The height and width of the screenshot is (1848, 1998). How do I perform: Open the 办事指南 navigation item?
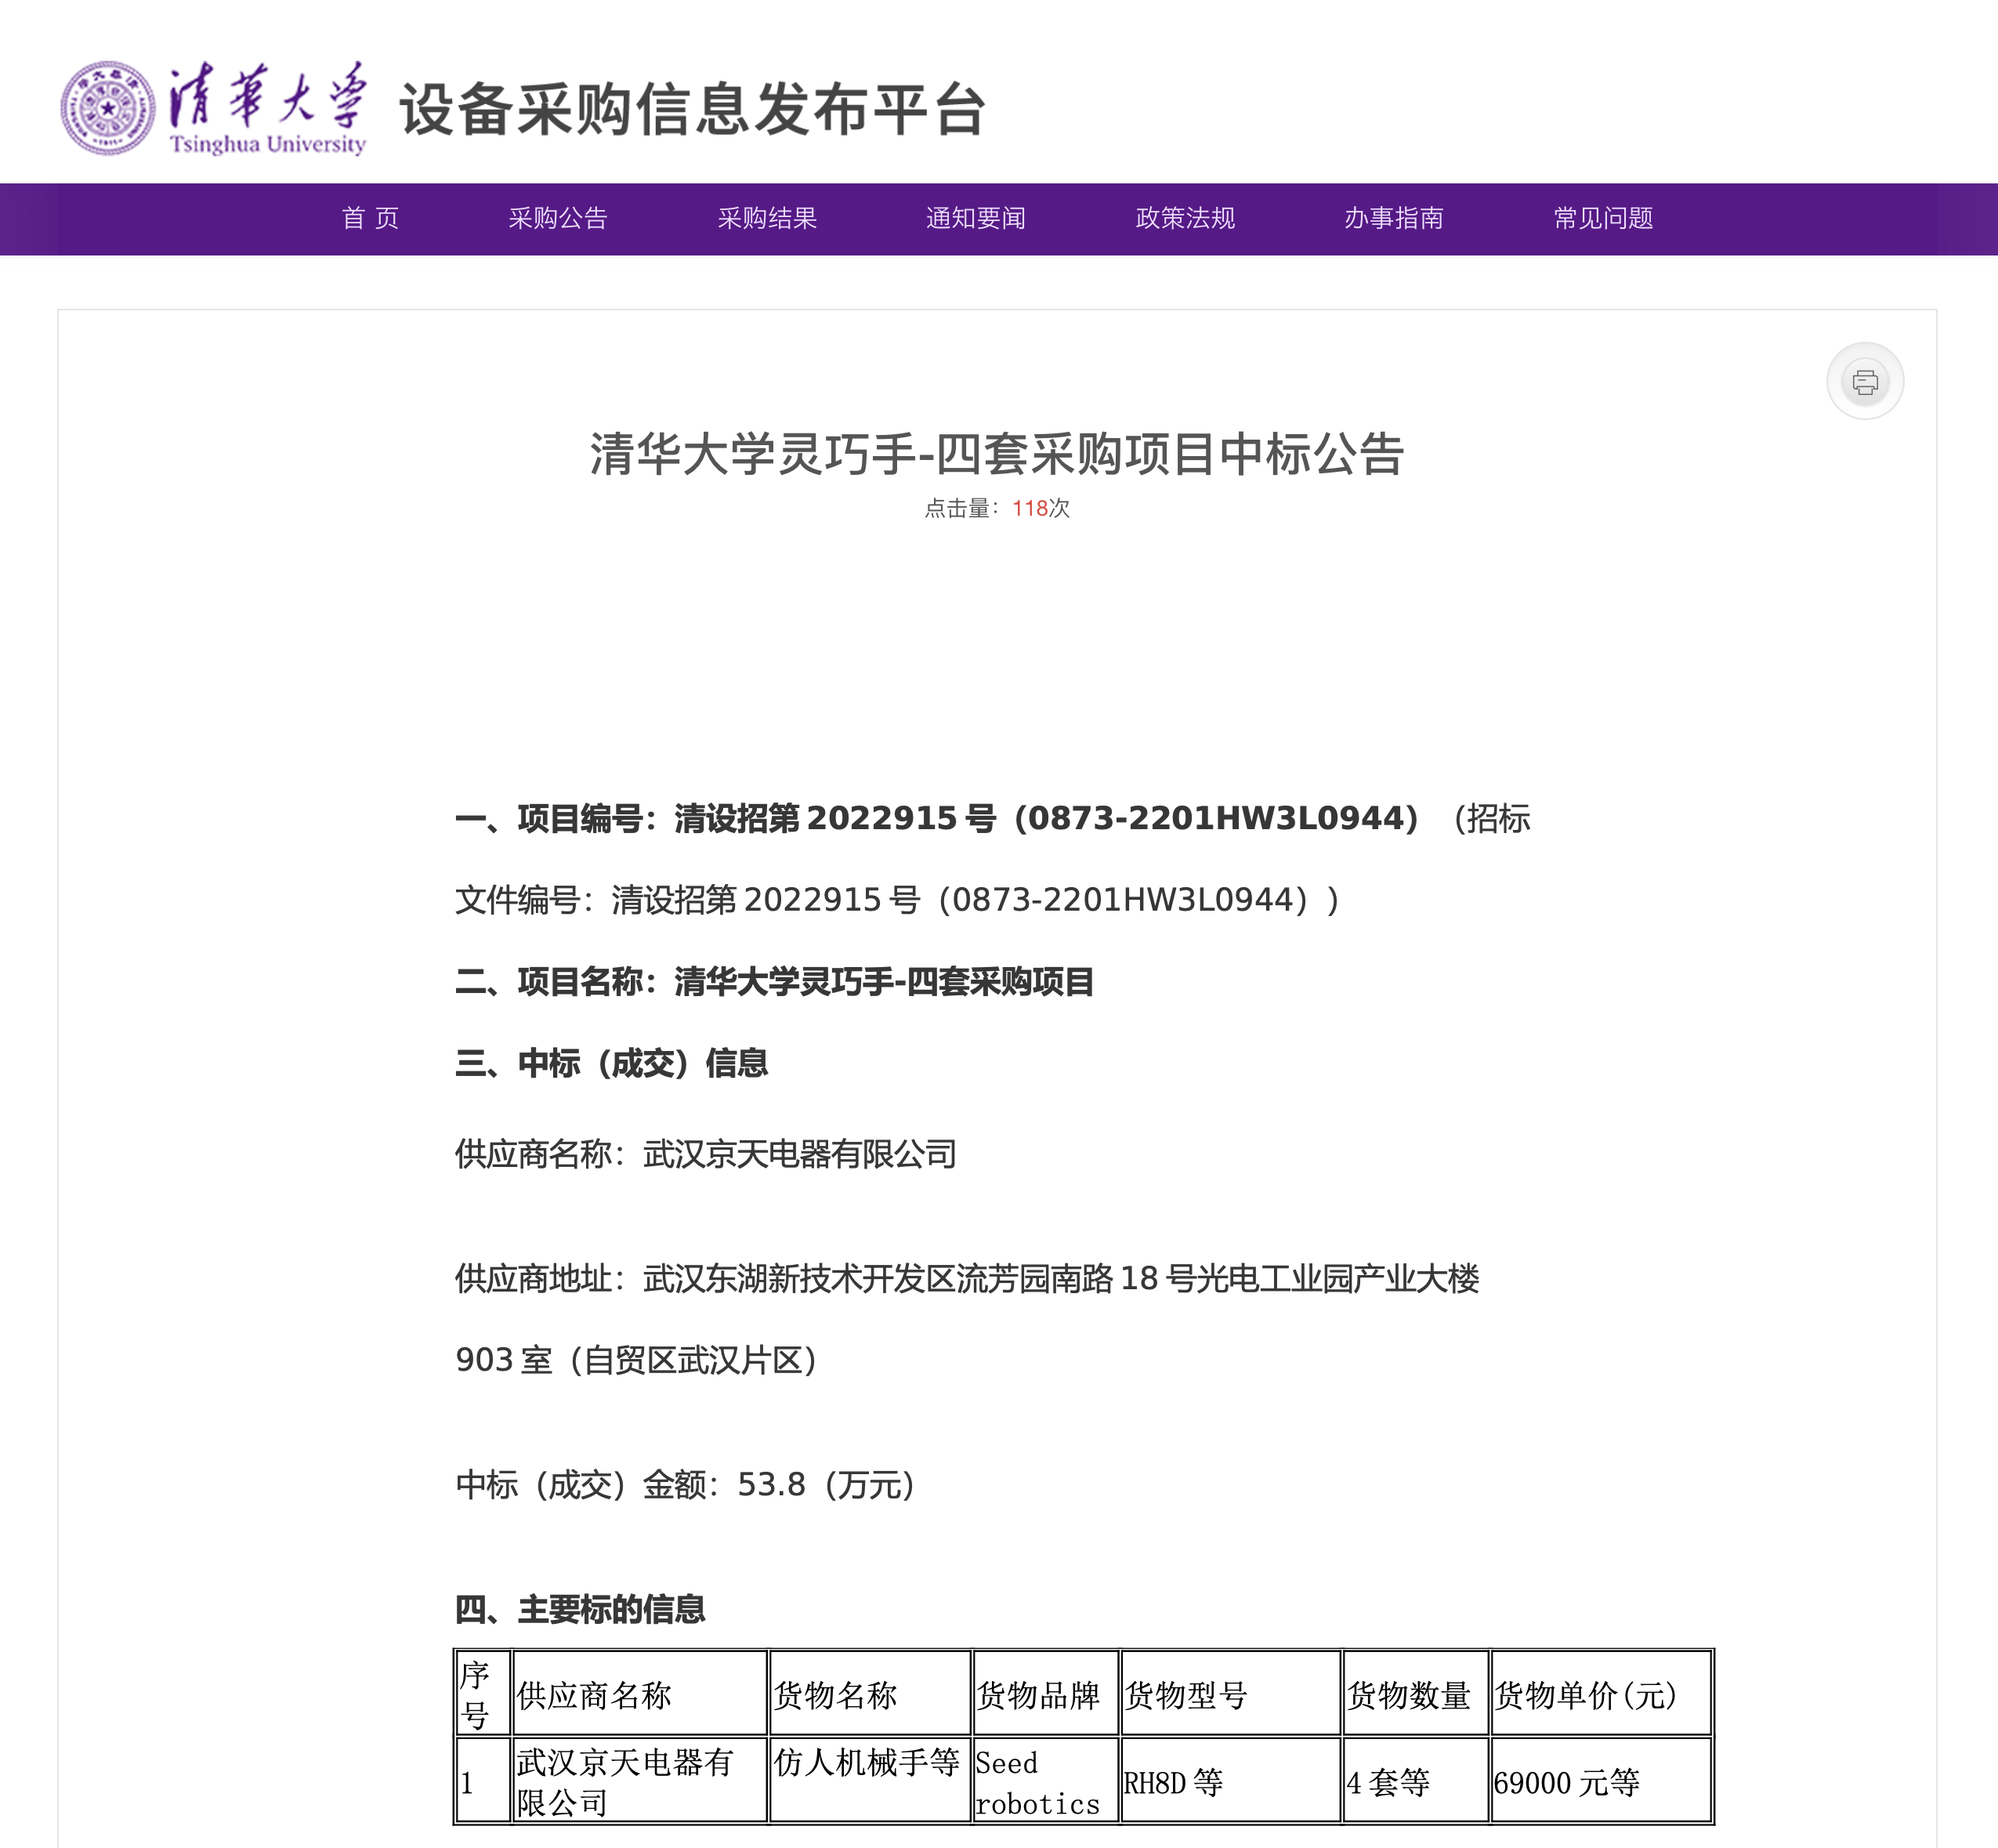click(x=1393, y=218)
